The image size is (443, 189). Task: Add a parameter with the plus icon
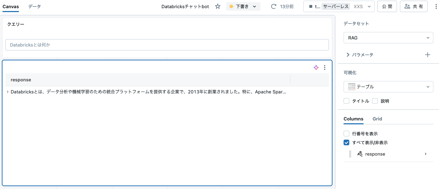[428, 55]
